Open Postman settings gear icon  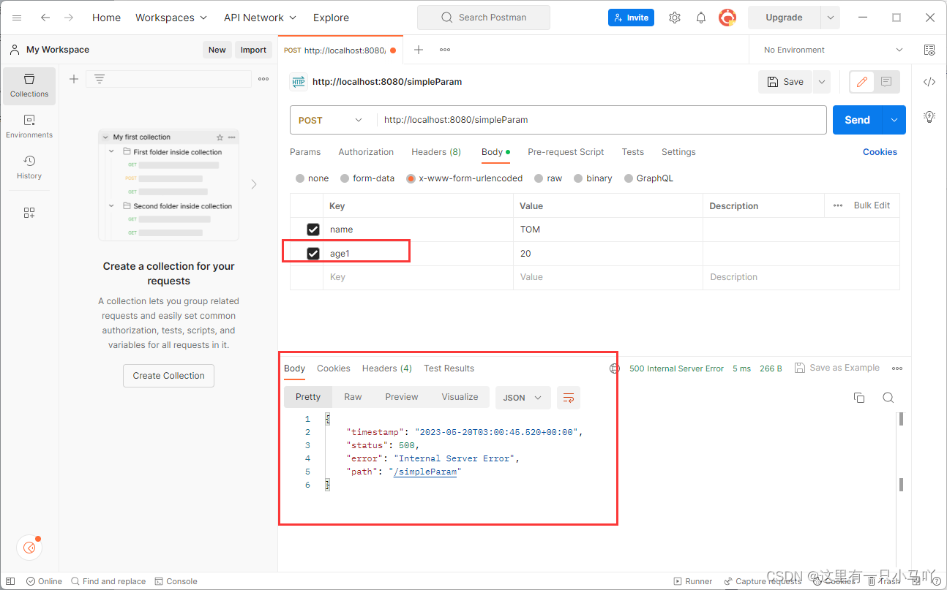[675, 18]
